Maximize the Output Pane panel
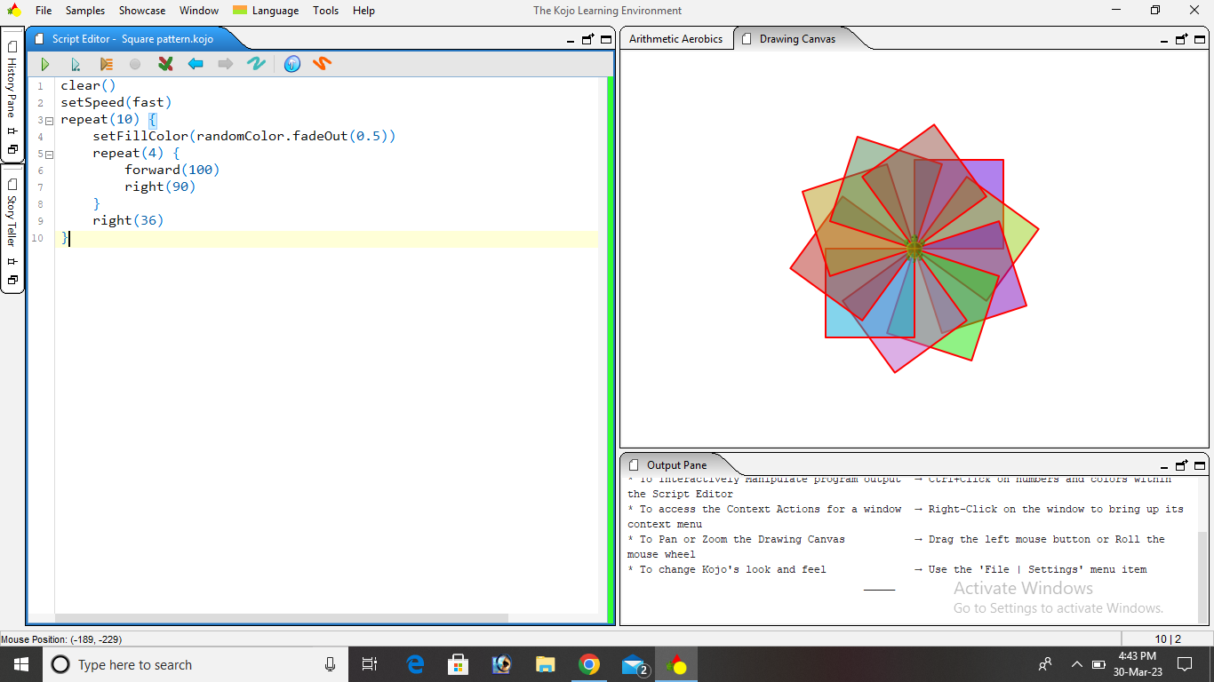This screenshot has width=1214, height=682. pyautogui.click(x=1200, y=464)
